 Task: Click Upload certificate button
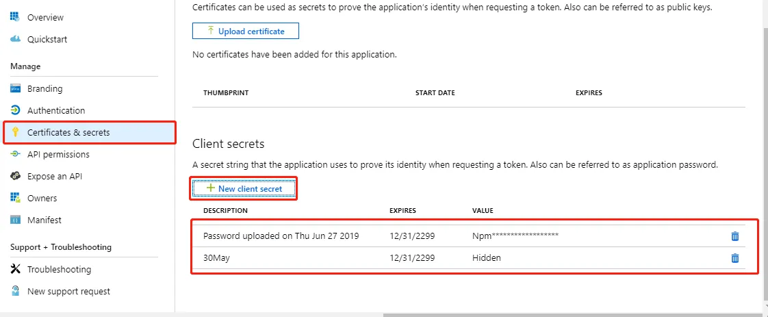point(246,31)
